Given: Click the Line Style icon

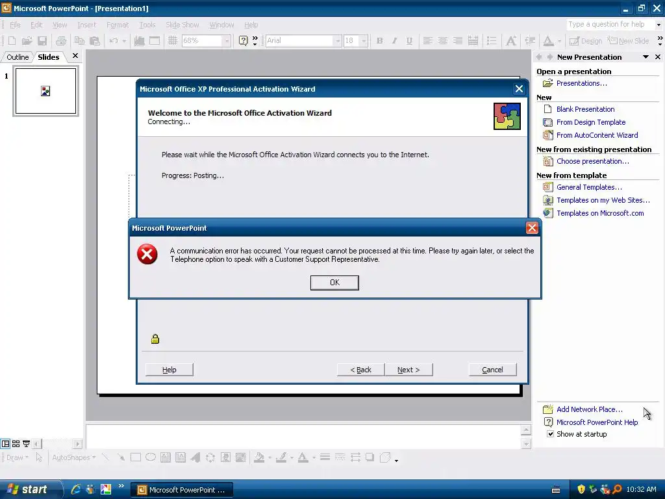Looking at the screenshot, I should point(325,457).
